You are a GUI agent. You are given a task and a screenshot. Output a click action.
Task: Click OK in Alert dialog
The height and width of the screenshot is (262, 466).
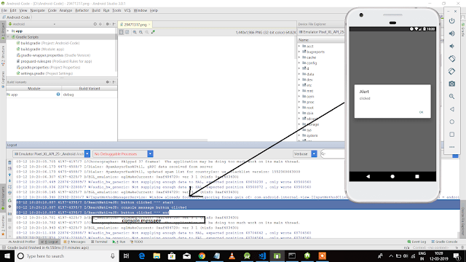(421, 112)
